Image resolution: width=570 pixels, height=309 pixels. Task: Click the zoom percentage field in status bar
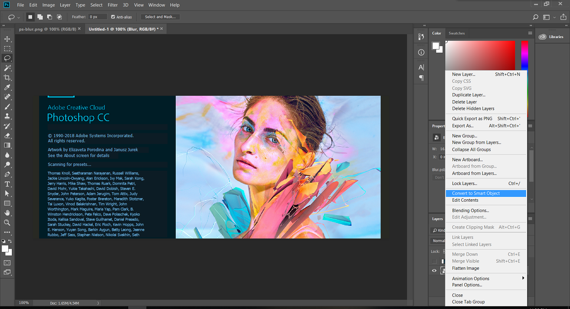tap(24, 303)
